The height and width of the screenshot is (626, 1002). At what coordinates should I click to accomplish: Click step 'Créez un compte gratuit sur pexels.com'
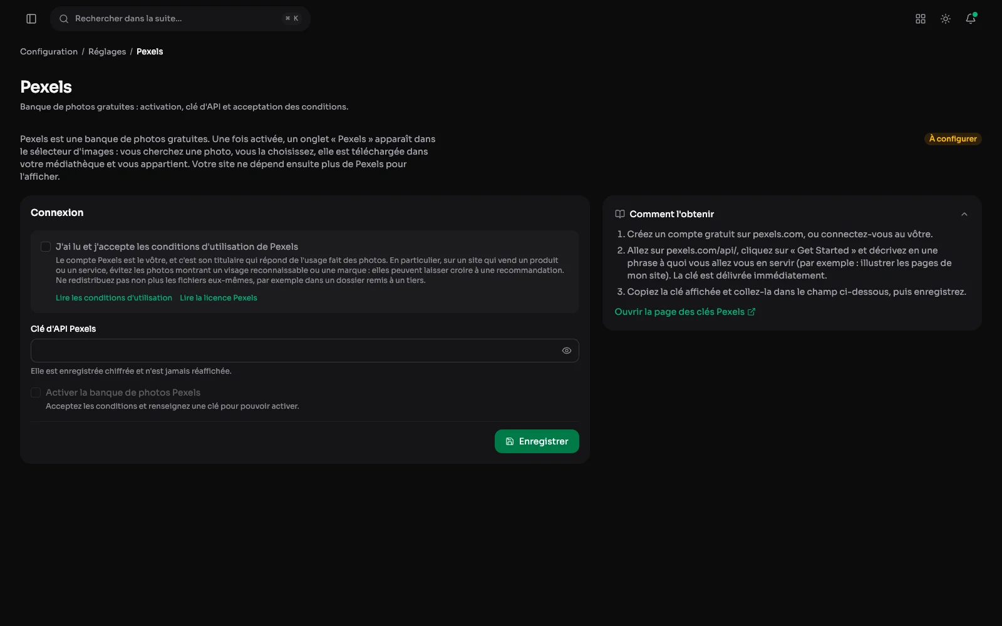click(x=780, y=234)
